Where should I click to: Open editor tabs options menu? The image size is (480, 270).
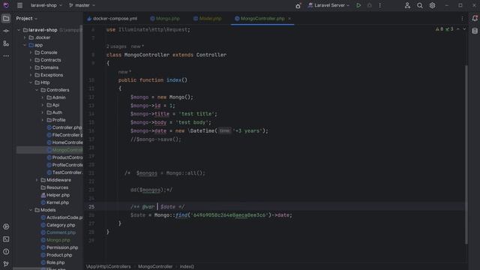(x=462, y=19)
